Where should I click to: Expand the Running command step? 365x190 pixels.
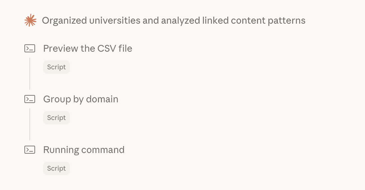point(84,150)
